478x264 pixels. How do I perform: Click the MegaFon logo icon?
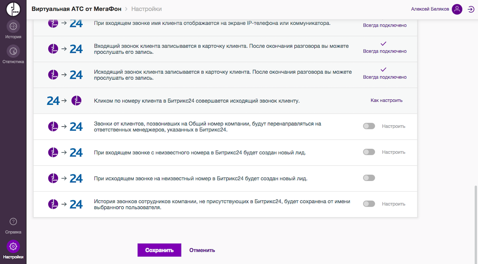(13, 9)
